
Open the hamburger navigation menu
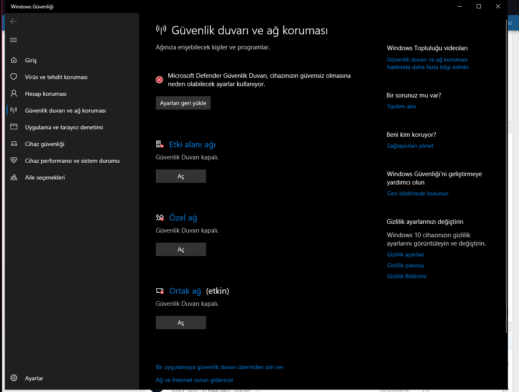pos(13,40)
